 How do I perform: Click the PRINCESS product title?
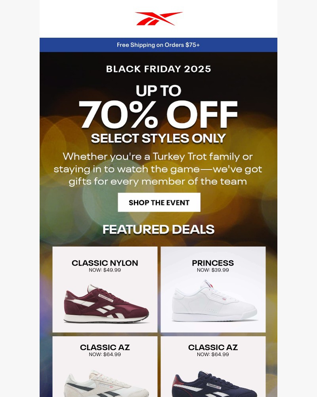(213, 263)
